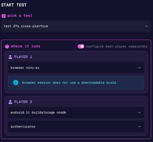The height and width of the screenshot is (142, 153).
Task: Click chevron arrow of the pick a test selector
Action: (x=146, y=26)
